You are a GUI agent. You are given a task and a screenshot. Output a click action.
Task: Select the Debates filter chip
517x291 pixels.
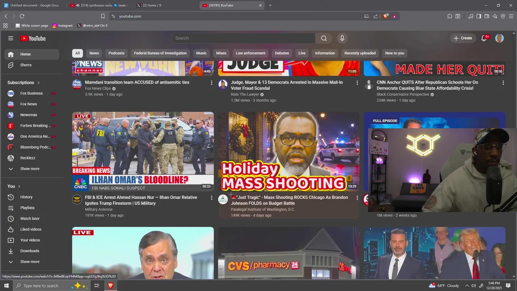click(x=282, y=53)
